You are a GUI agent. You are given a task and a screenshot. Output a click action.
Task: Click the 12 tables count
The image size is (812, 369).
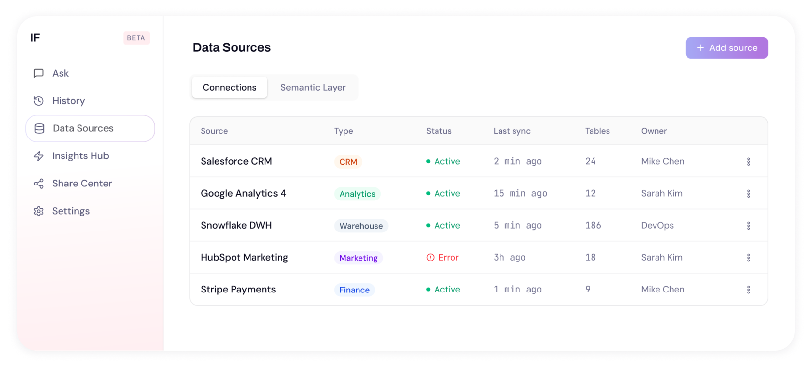(591, 193)
